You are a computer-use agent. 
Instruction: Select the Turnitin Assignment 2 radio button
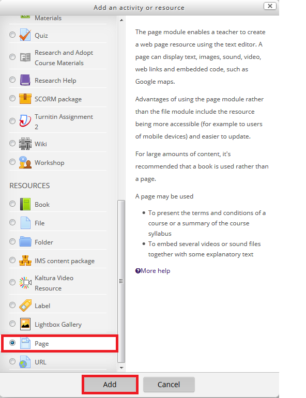[12, 121]
